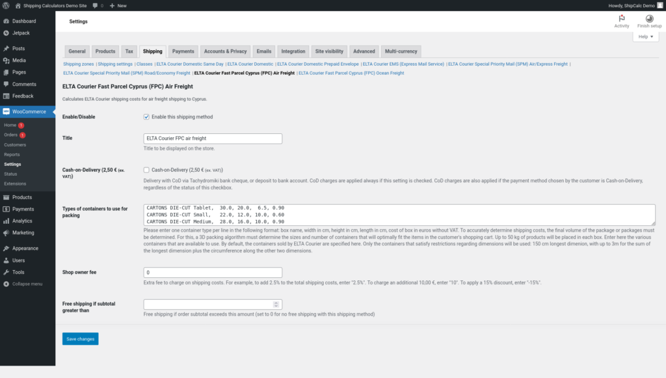Click the Save changes button
The image size is (666, 378).
click(x=80, y=339)
